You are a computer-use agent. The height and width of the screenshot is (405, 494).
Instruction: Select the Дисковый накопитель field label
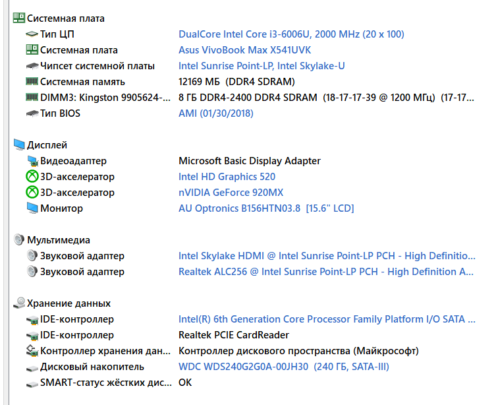coord(92,367)
